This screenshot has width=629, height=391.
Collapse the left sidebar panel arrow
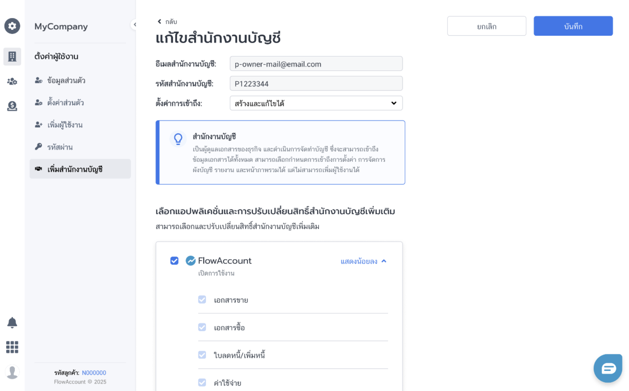coord(134,24)
